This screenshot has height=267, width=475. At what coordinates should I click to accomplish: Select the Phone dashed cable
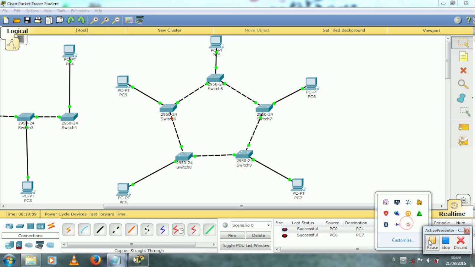pos(147,230)
